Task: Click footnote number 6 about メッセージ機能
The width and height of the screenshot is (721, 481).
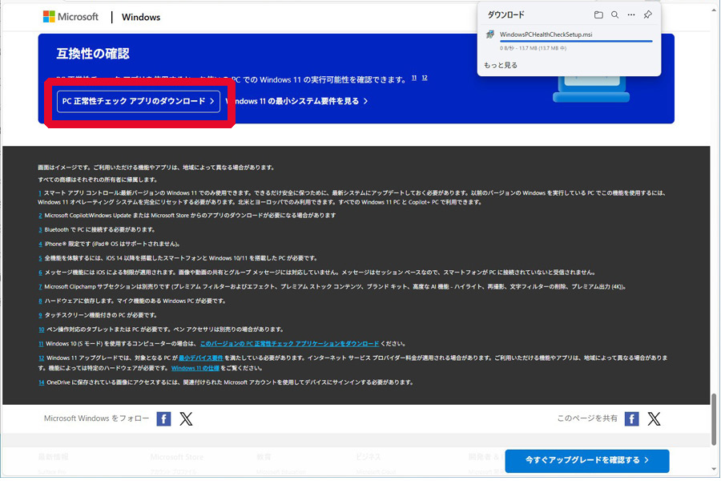Action: (41, 273)
